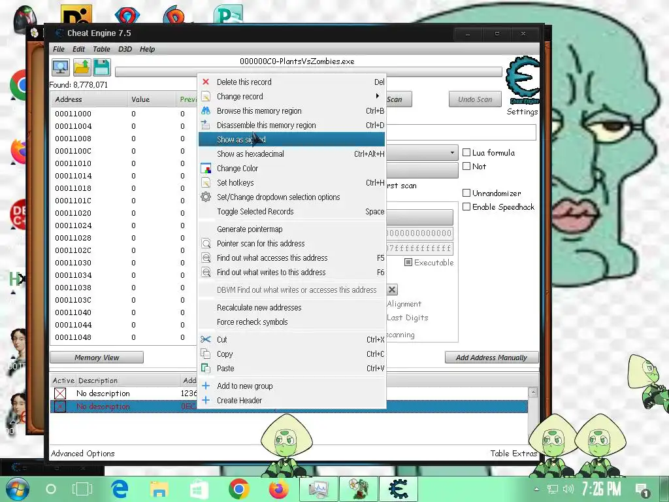Choose Find out what writes to this address
The width and height of the screenshot is (669, 502).
click(292, 272)
